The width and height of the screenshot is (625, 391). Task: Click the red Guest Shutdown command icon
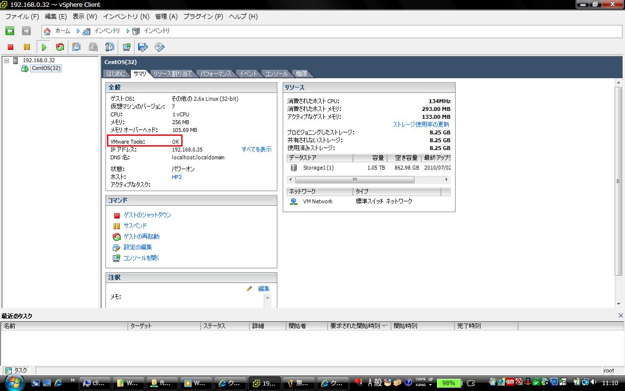pos(117,216)
